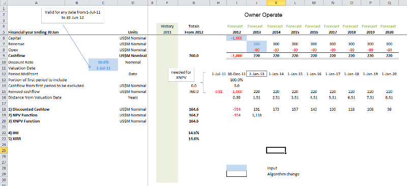Select the XIRR 14.6% result cell

pyautogui.click(x=194, y=139)
